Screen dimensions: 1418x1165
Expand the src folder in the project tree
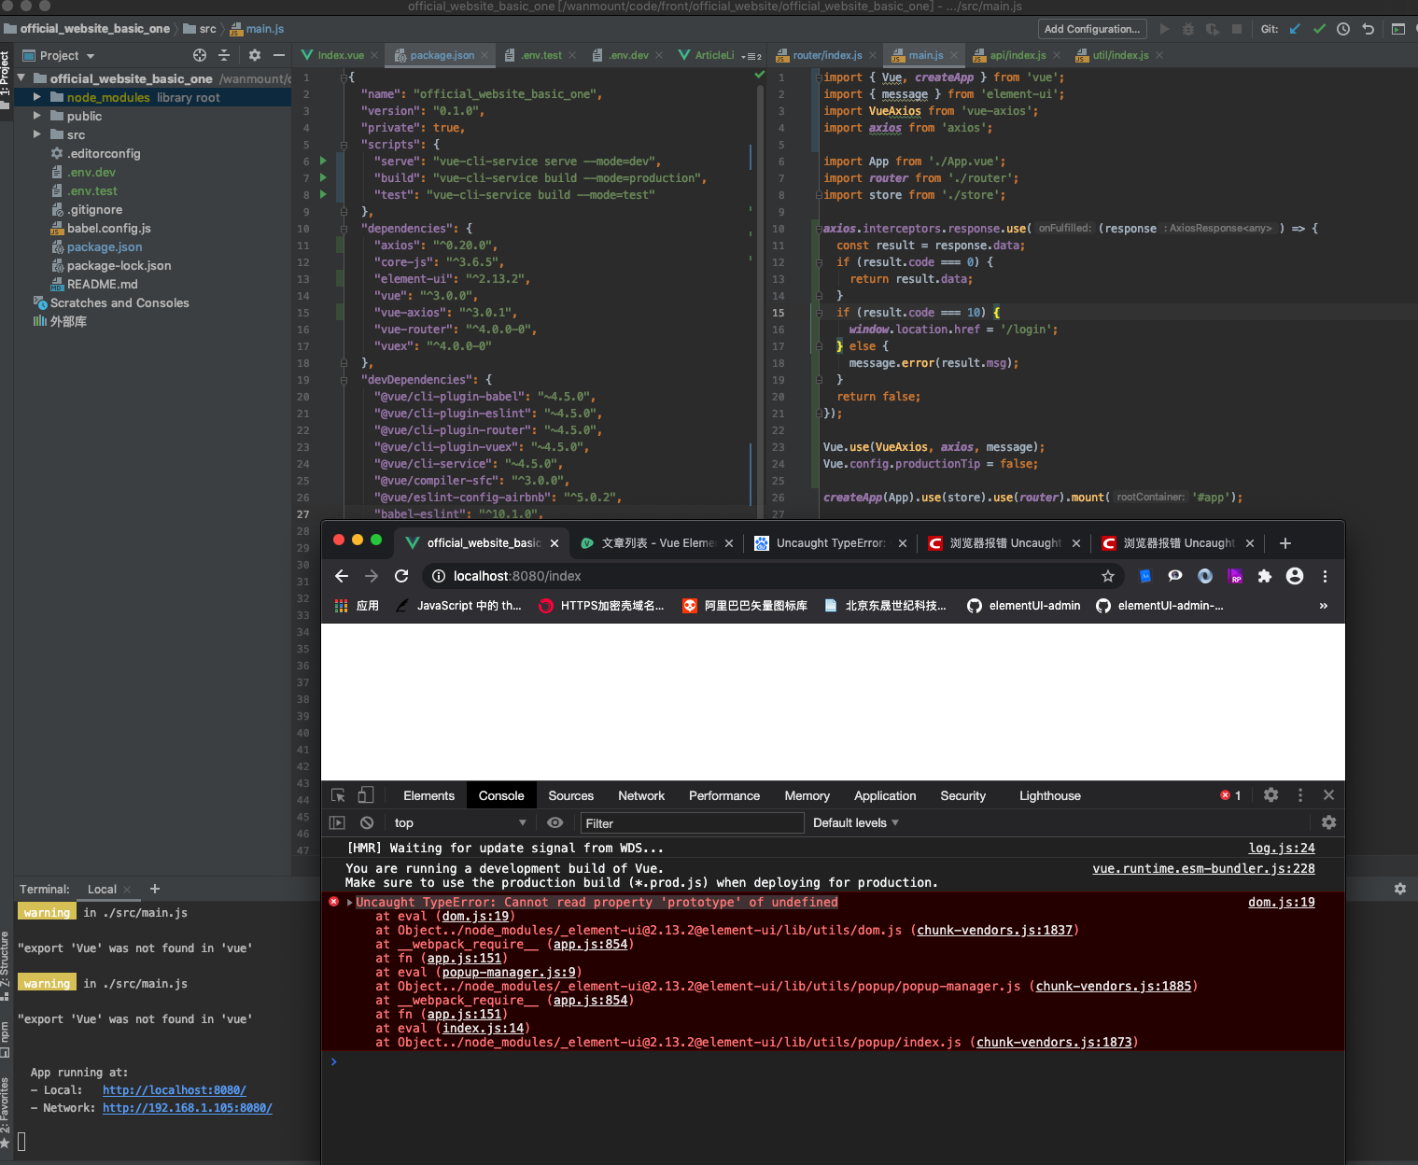[37, 134]
